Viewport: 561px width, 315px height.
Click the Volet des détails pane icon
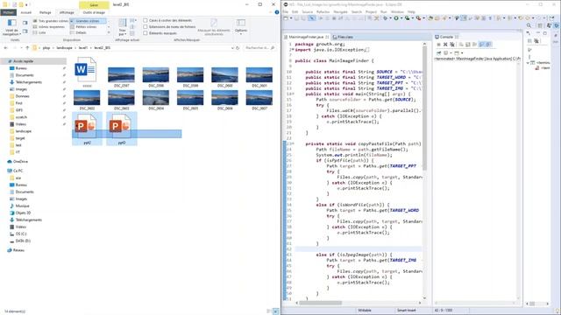25,31
